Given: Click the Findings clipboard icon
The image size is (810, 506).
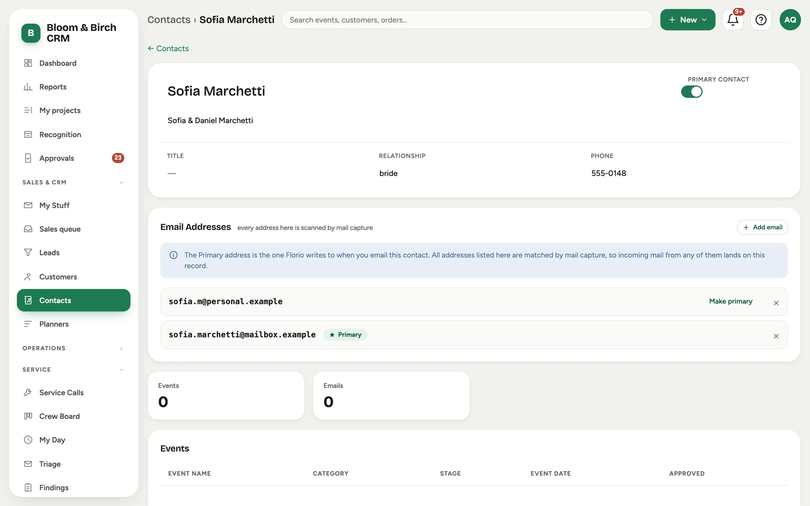Looking at the screenshot, I should point(28,487).
